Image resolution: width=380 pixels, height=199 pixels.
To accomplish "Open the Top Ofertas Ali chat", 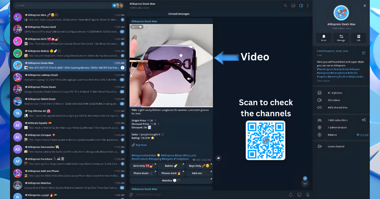I will (x=69, y=113).
